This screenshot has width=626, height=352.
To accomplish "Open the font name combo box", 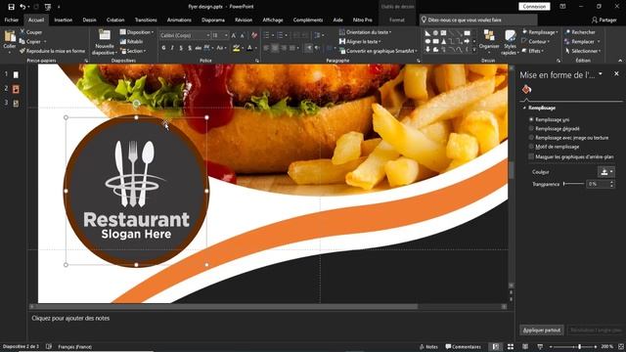I will [x=185, y=35].
